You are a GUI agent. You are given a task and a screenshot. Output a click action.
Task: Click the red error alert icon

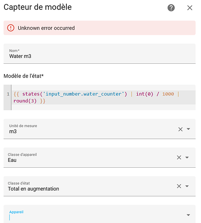[x=11, y=28]
